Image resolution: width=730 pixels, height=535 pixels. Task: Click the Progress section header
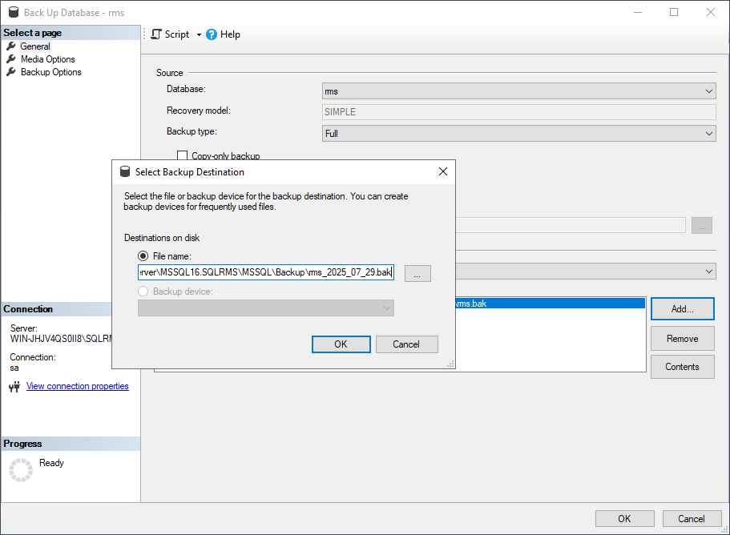tap(71, 444)
